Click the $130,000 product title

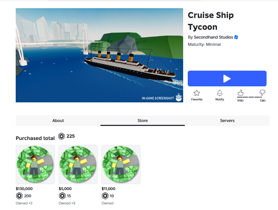click(24, 189)
